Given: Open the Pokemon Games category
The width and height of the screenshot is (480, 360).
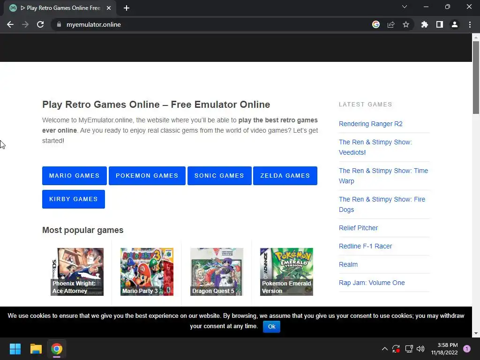Looking at the screenshot, I should click(147, 176).
